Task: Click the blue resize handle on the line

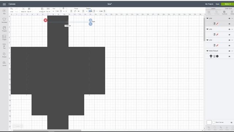Action: click(90, 24)
